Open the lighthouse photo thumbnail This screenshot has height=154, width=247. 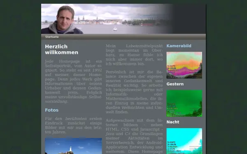73,146
